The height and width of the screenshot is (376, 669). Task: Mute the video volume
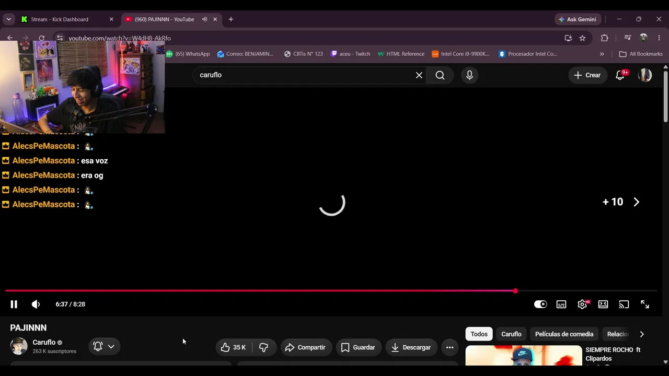[x=36, y=304]
